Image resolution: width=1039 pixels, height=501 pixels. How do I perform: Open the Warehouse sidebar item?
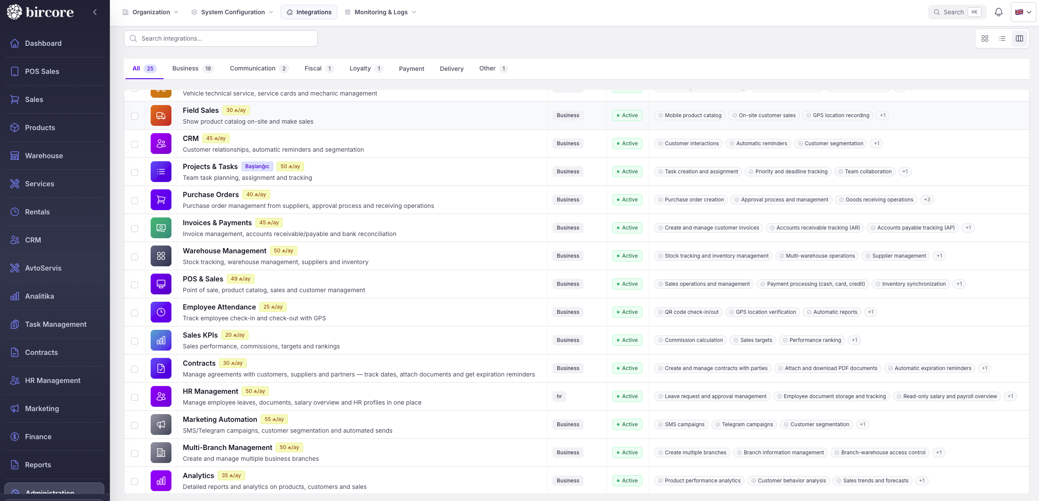(44, 156)
